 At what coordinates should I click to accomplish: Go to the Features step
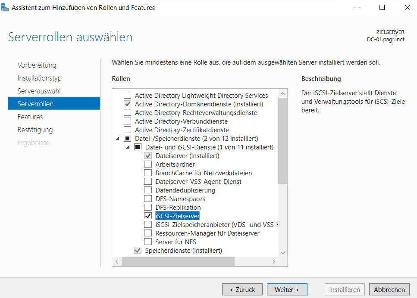30,117
